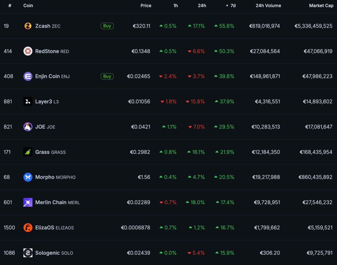Viewport: 337px width, 265px height.
Task: Click the Morpho butterfly logo icon
Action: point(28,177)
